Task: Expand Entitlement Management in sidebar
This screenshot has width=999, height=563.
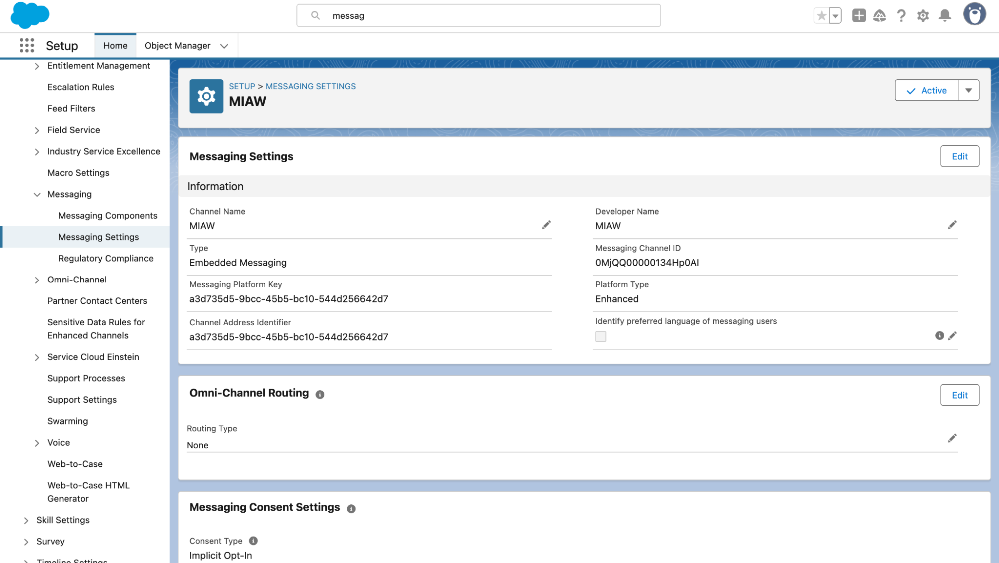Action: [x=37, y=66]
